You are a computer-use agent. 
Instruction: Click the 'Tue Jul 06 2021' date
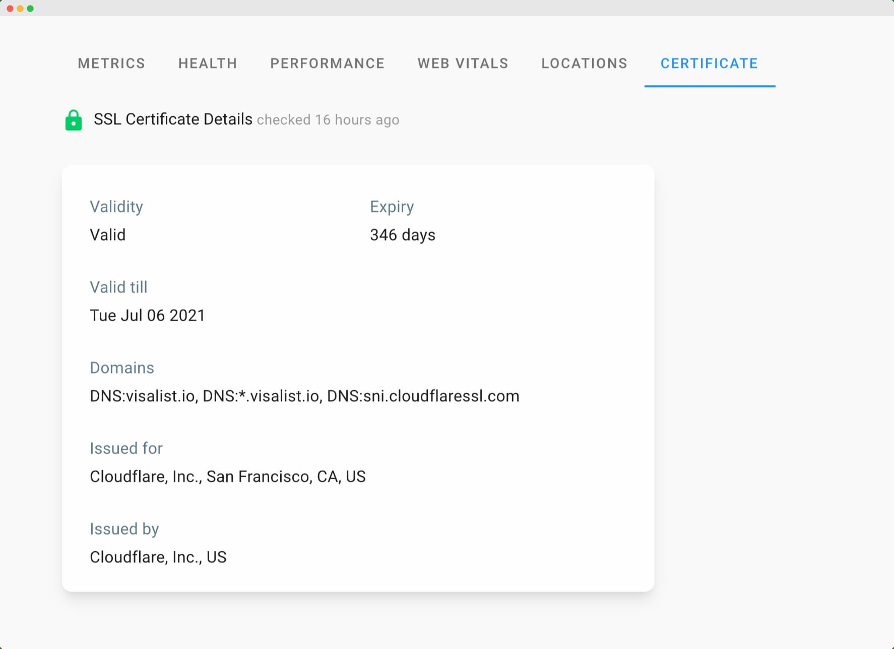click(x=147, y=315)
